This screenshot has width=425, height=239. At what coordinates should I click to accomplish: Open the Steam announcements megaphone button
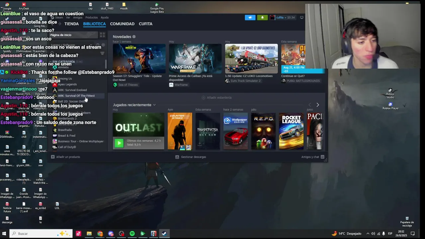point(250,18)
